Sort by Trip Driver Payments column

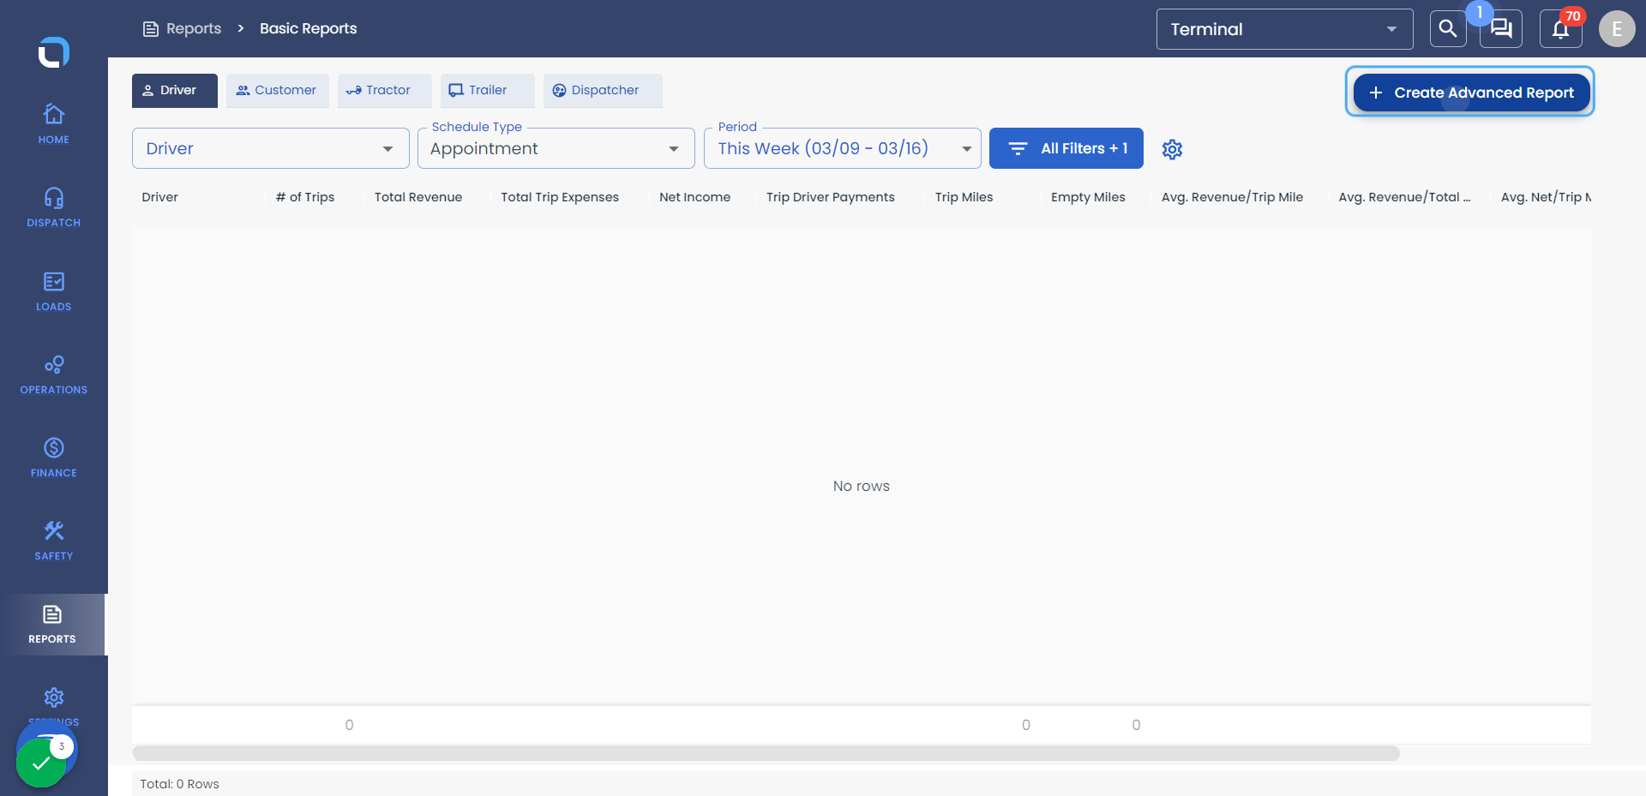830,197
